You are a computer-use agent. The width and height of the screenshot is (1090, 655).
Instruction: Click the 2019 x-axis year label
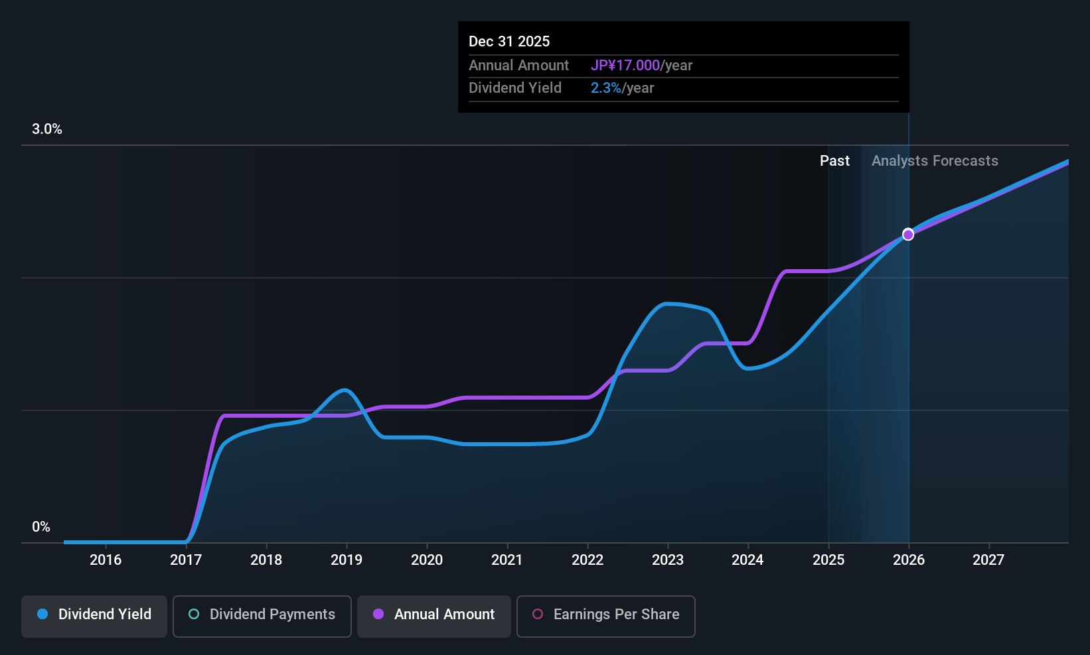pos(347,560)
